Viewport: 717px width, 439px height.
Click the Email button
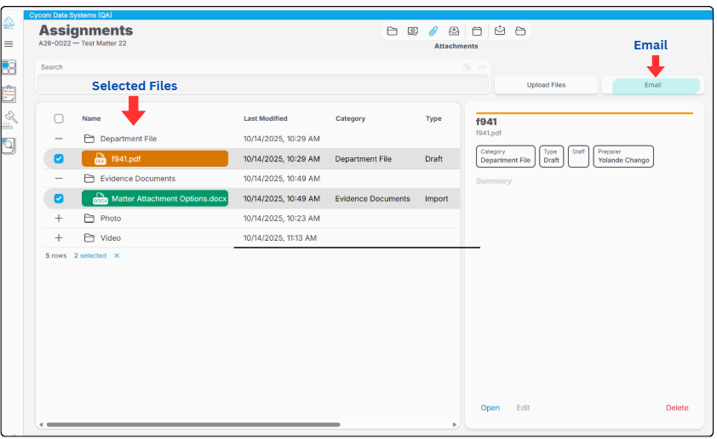pyautogui.click(x=652, y=85)
